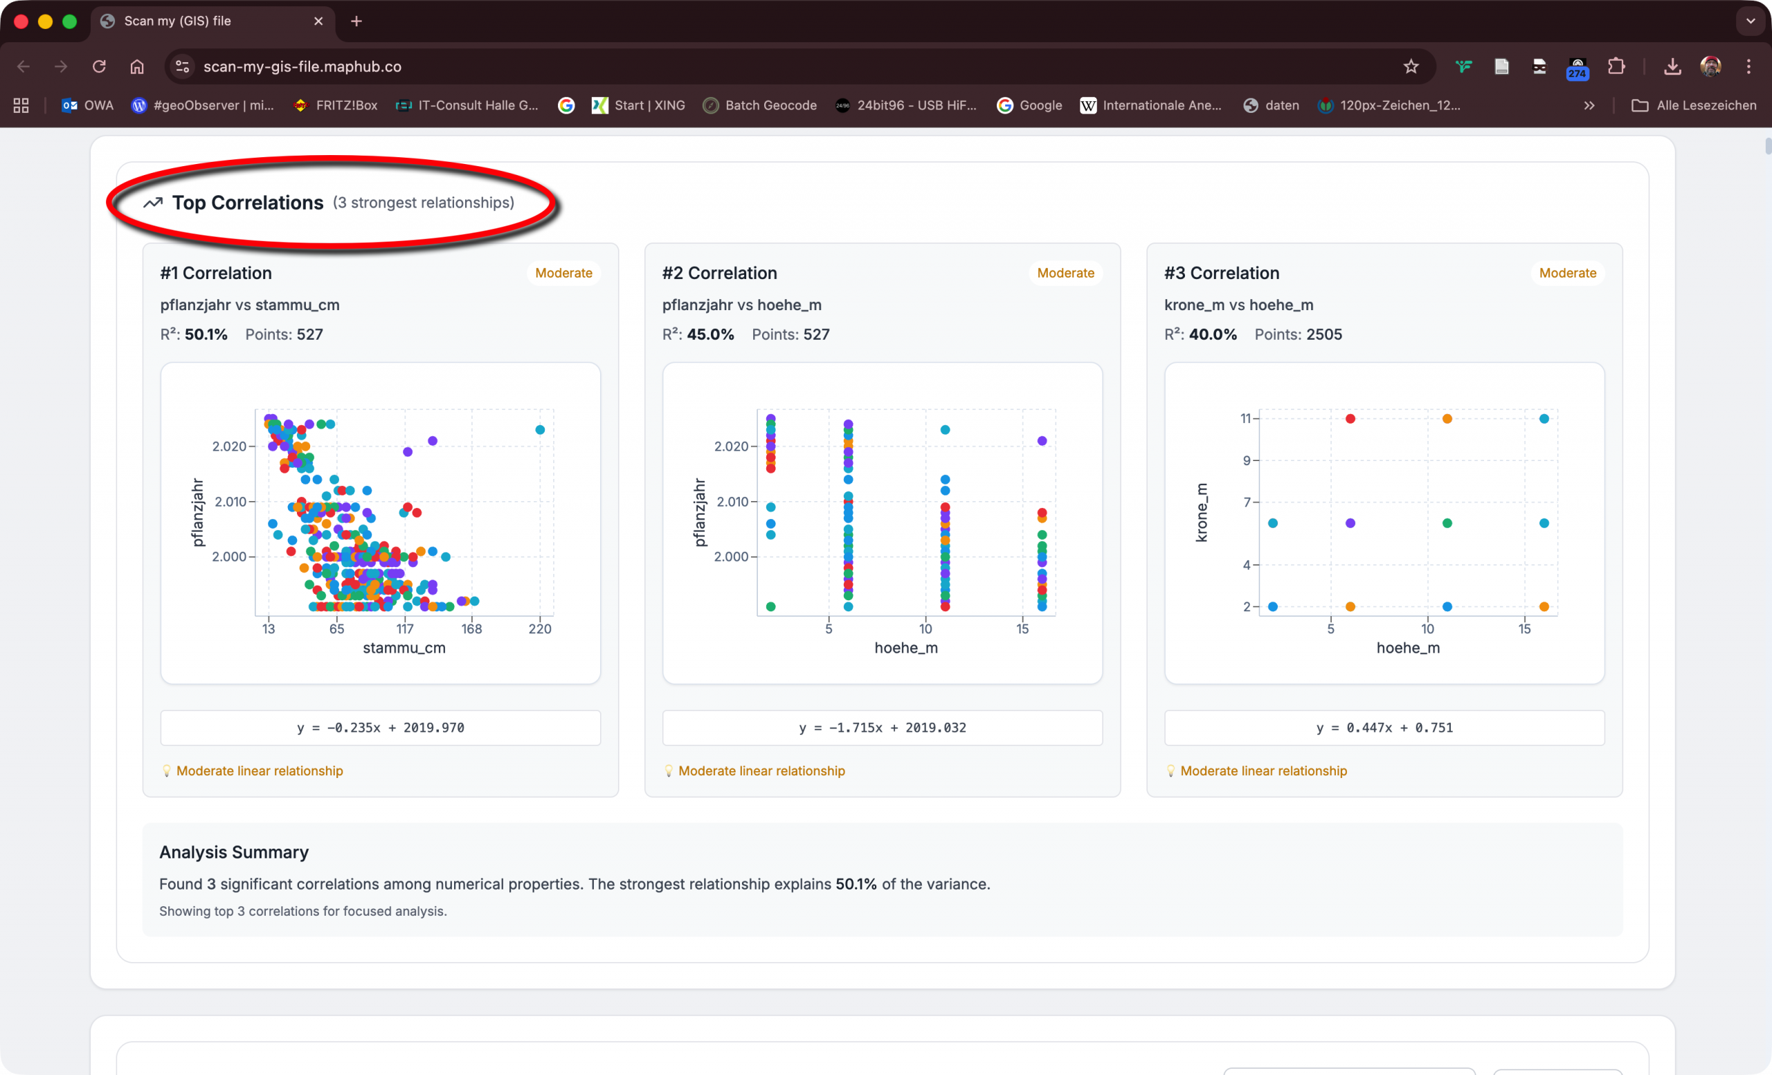This screenshot has width=1772, height=1075.
Task: Open the apps grid in bookmarks bar
Action: click(x=21, y=105)
